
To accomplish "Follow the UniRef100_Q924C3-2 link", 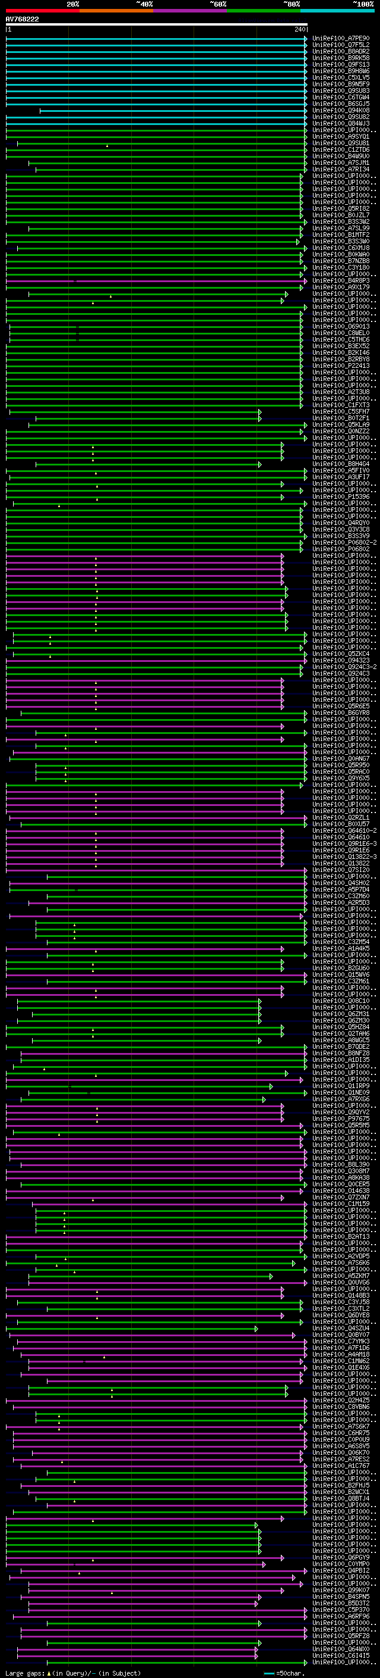I will click(x=344, y=667).
